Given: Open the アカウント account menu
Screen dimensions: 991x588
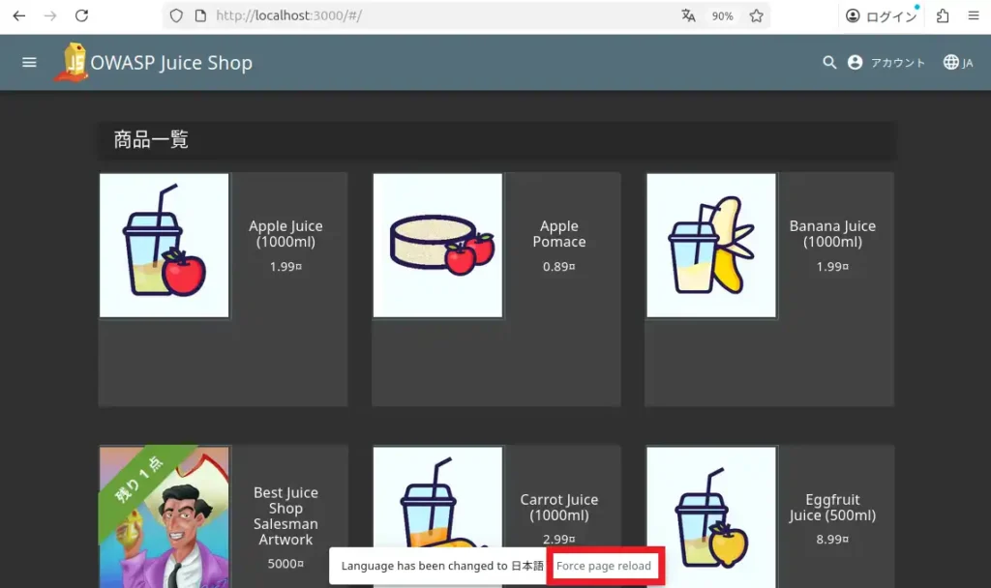Looking at the screenshot, I should [886, 63].
